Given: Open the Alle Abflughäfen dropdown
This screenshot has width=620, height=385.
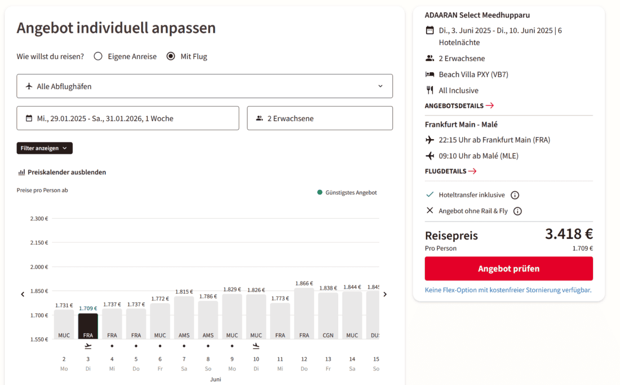Looking at the screenshot, I should [x=205, y=86].
